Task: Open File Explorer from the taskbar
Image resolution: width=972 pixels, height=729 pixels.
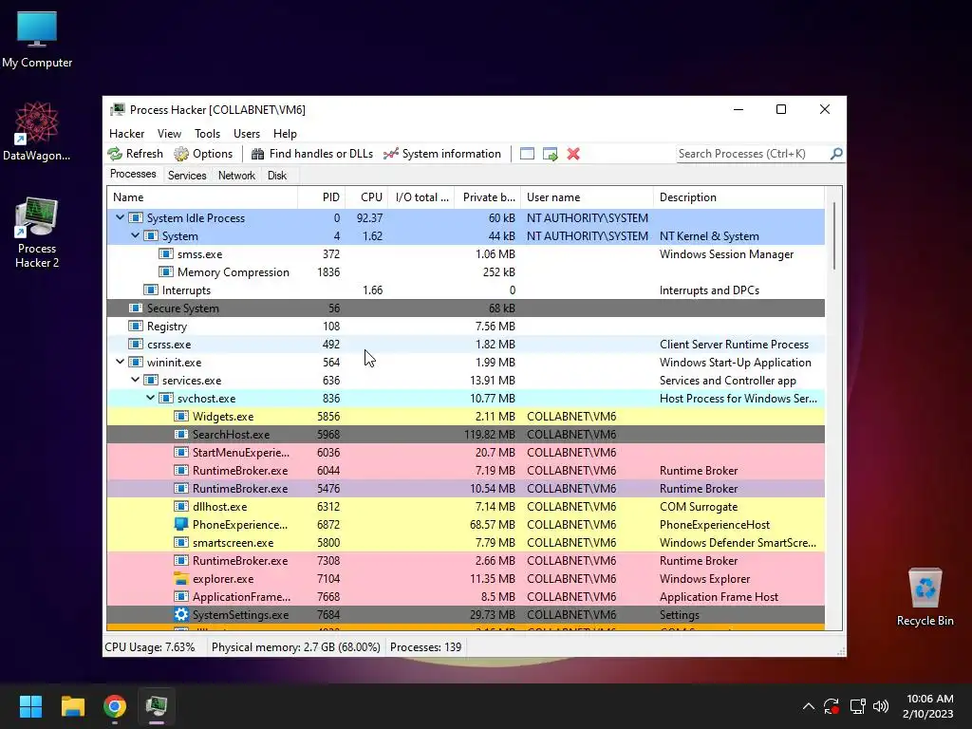Action: [x=72, y=706]
